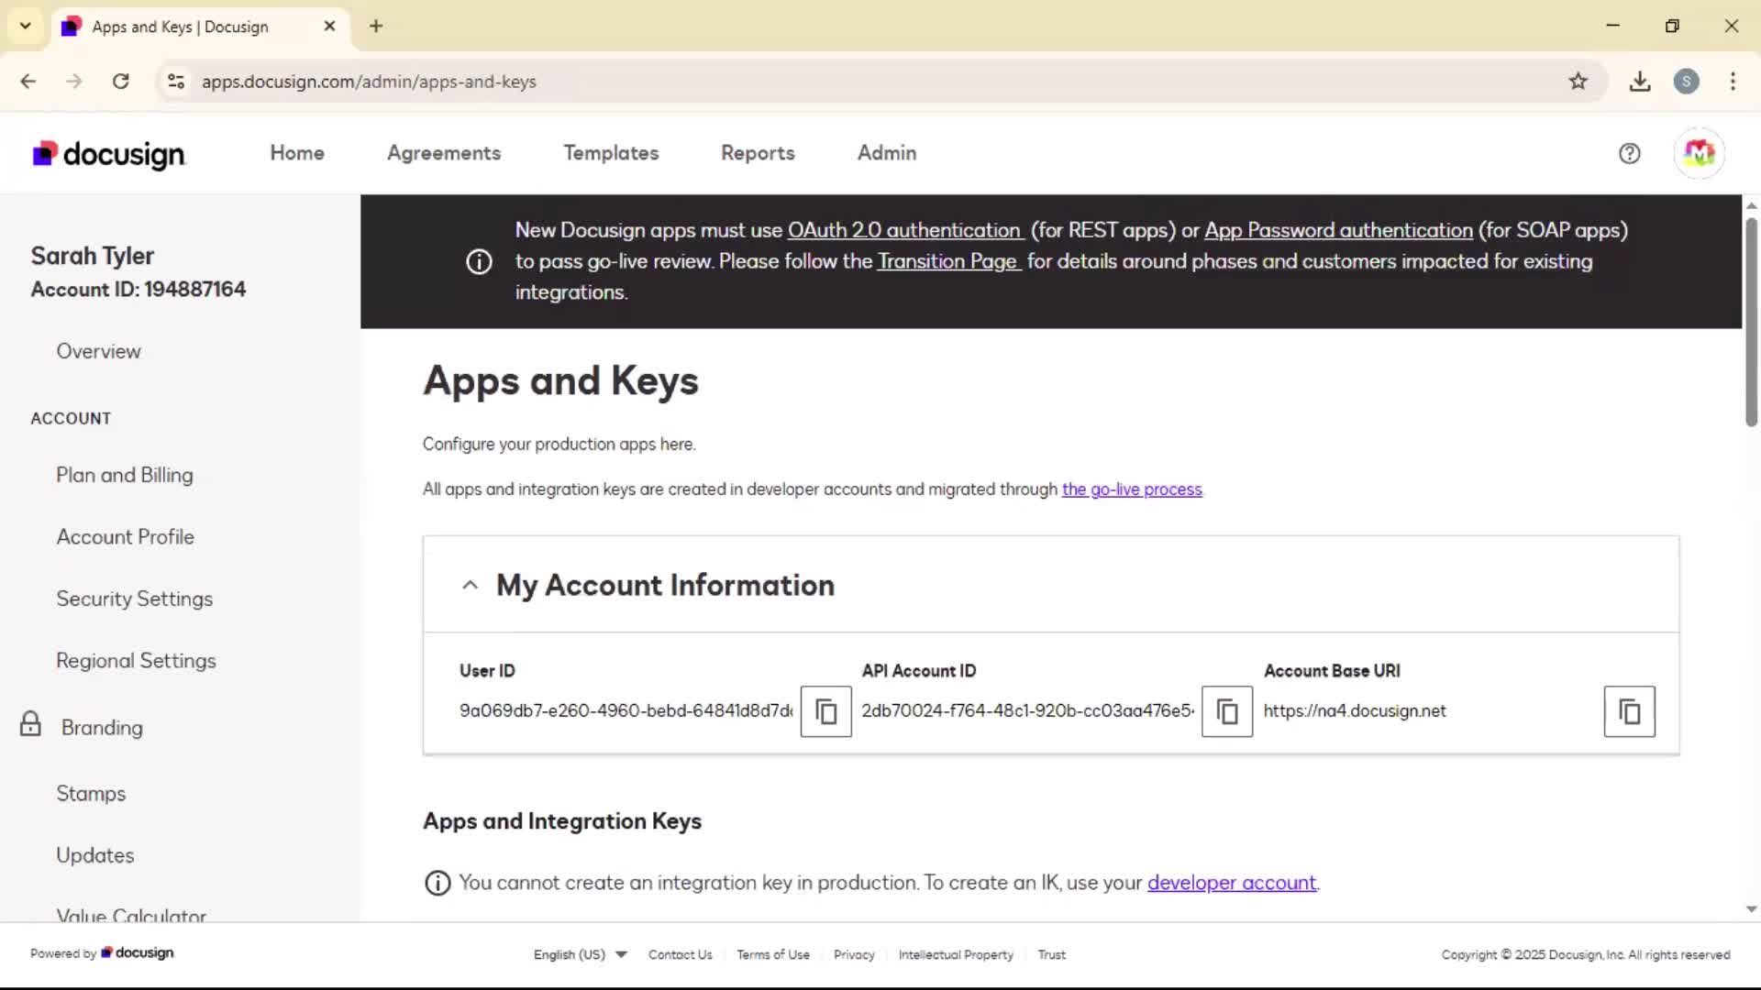Image resolution: width=1761 pixels, height=990 pixels.
Task: Copy the User ID value
Action: pos(825,711)
